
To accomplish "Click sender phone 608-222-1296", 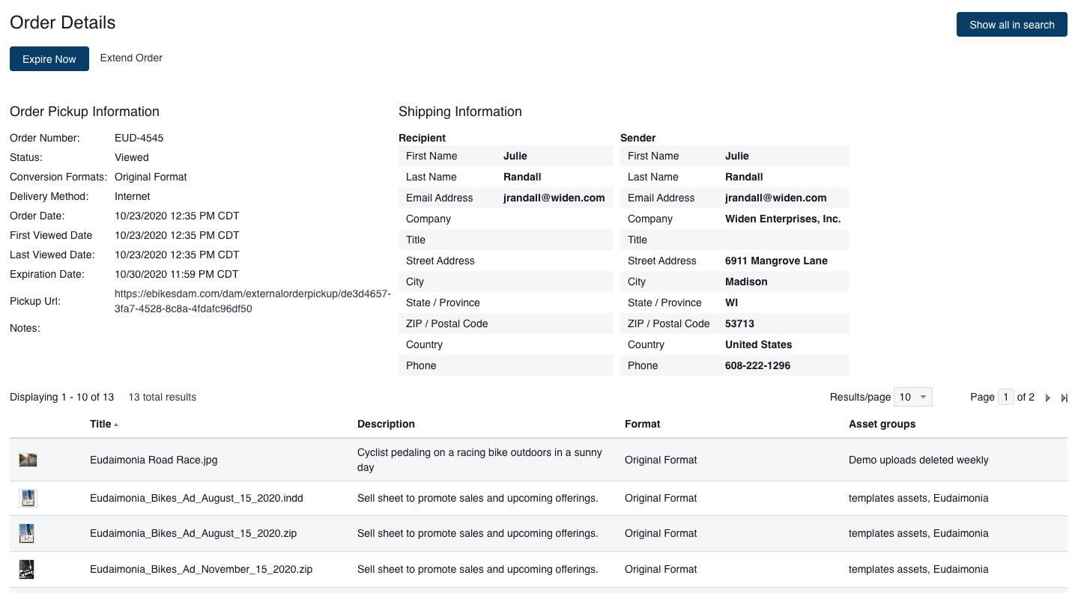I will click(x=757, y=365).
